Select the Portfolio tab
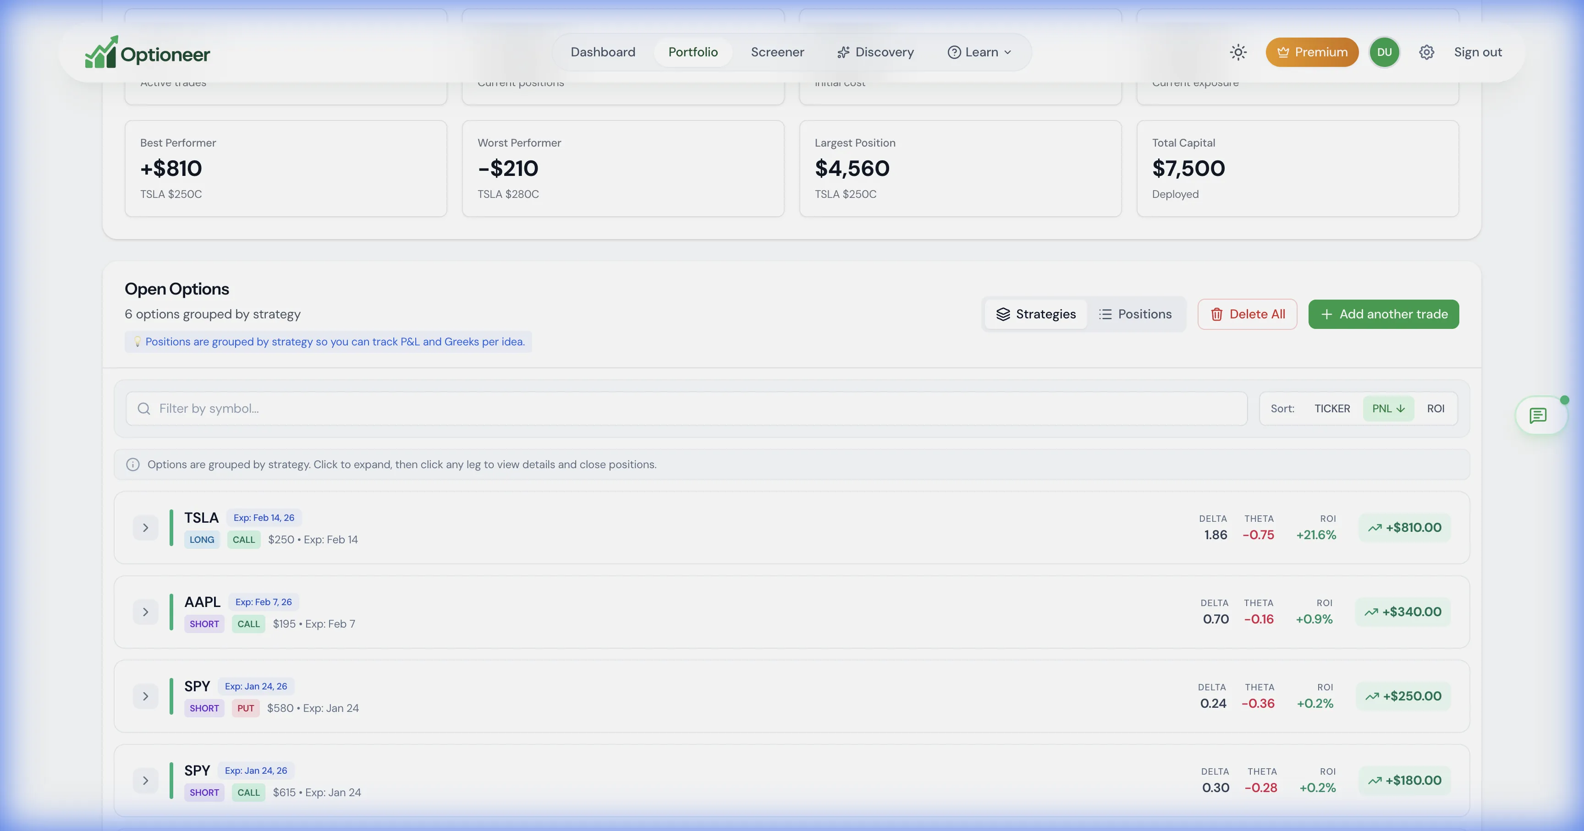The image size is (1584, 831). [693, 52]
